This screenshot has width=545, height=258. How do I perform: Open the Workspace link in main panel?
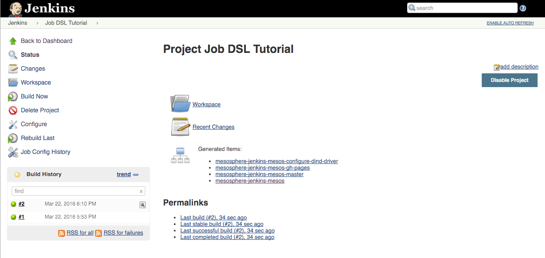(206, 105)
